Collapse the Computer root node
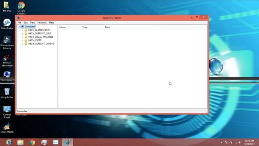This screenshot has width=259, height=146. tap(19, 27)
